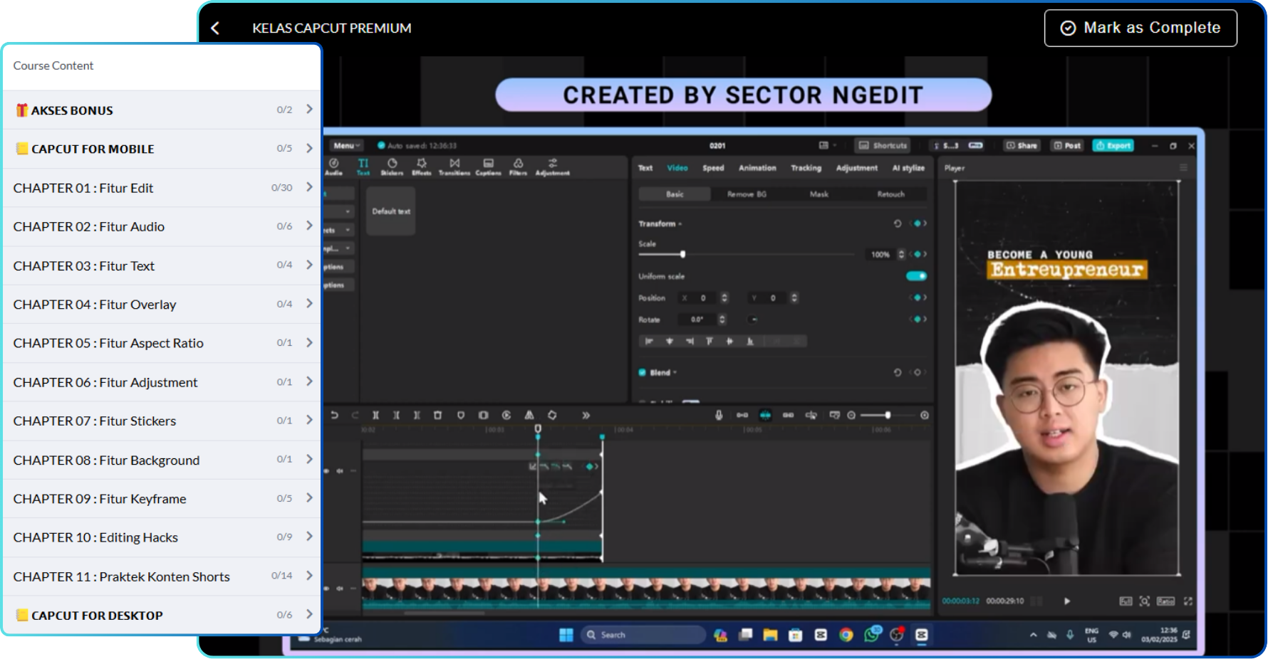Expand CHAPTER 03 : Fitur Text
Screen dimensions: 1268x659
point(161,265)
